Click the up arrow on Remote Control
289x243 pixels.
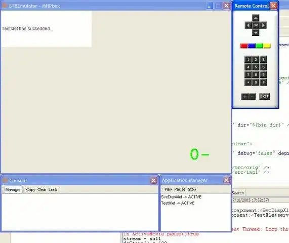pyautogui.click(x=256, y=18)
